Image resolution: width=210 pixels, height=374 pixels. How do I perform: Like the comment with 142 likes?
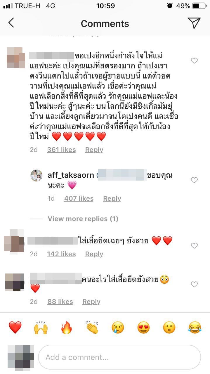194,246
